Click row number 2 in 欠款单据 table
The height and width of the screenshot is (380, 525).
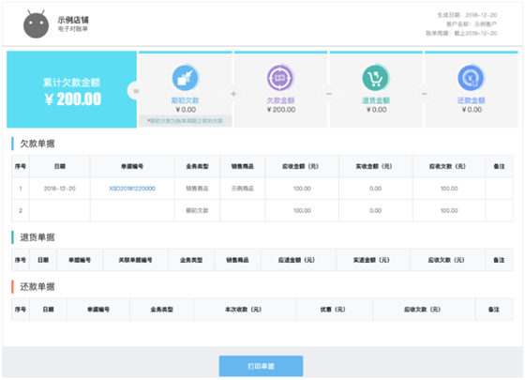pos(21,210)
